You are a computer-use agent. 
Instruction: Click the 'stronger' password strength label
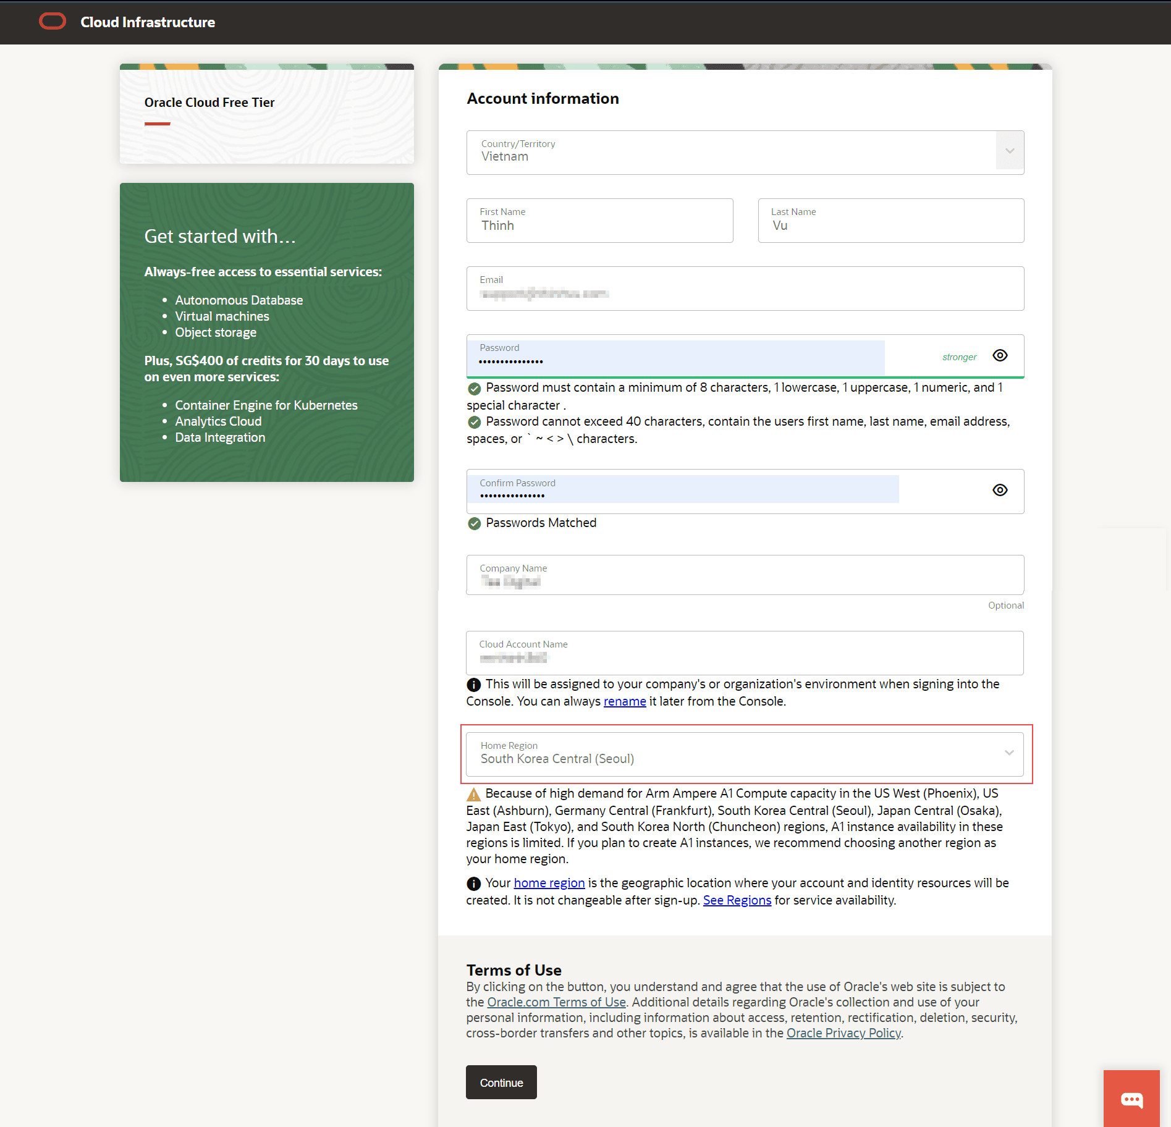click(x=959, y=357)
